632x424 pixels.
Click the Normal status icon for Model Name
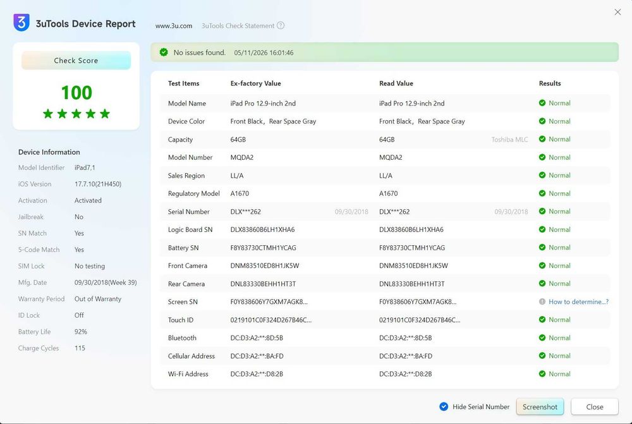point(542,103)
